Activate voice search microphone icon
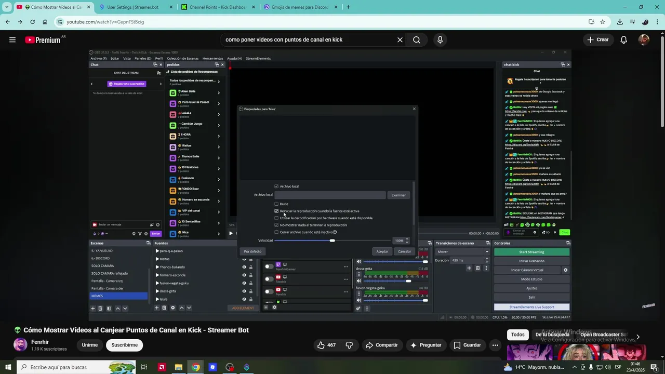 440,39
